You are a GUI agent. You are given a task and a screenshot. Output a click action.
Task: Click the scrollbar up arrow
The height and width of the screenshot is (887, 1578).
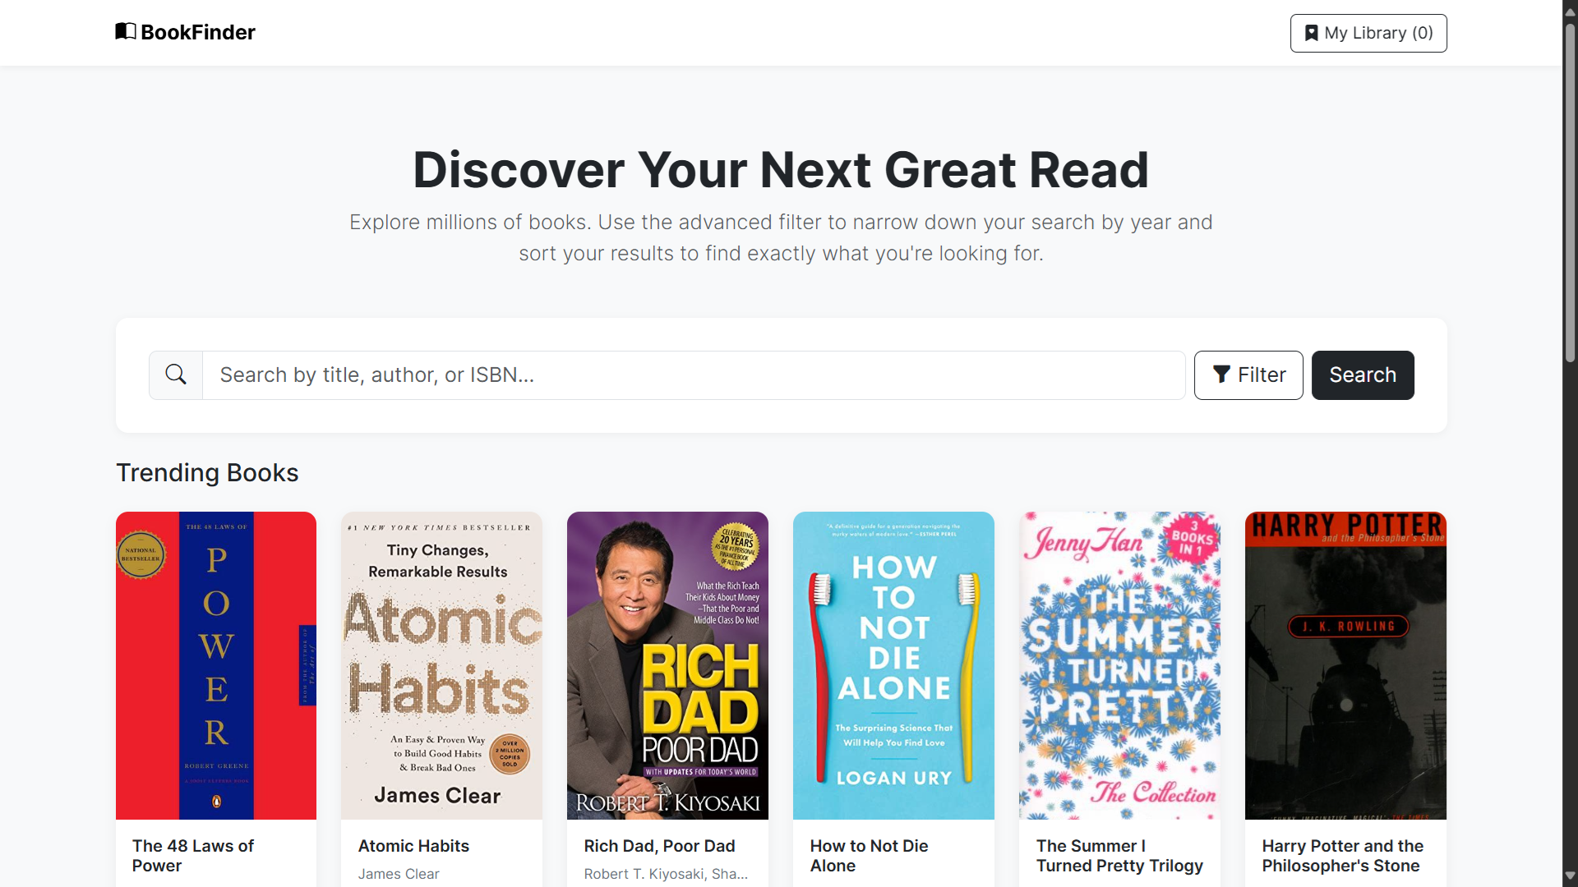[1570, 11]
